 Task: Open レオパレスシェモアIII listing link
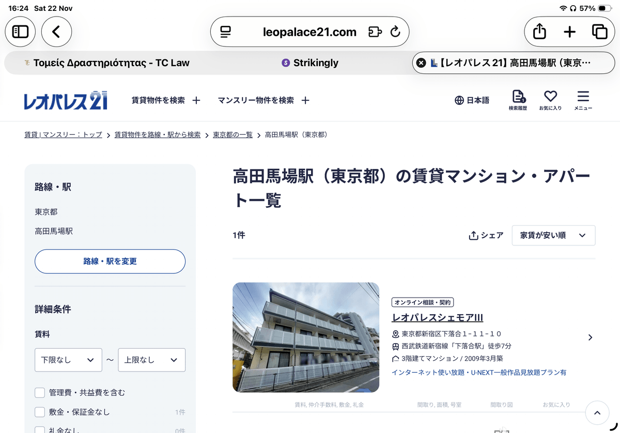point(438,318)
